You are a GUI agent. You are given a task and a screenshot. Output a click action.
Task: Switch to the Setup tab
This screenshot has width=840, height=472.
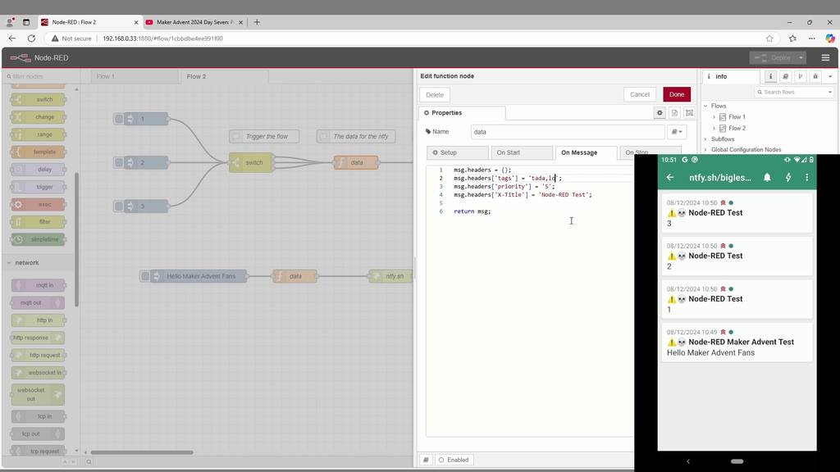458,153
